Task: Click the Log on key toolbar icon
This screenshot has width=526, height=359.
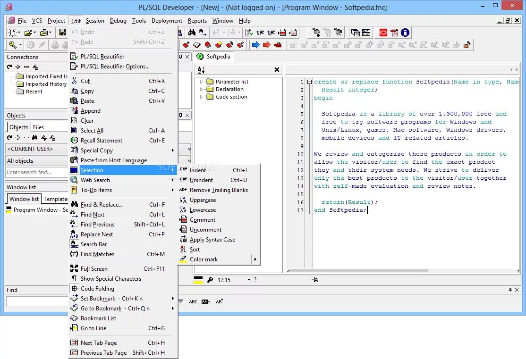Action: click(x=13, y=45)
